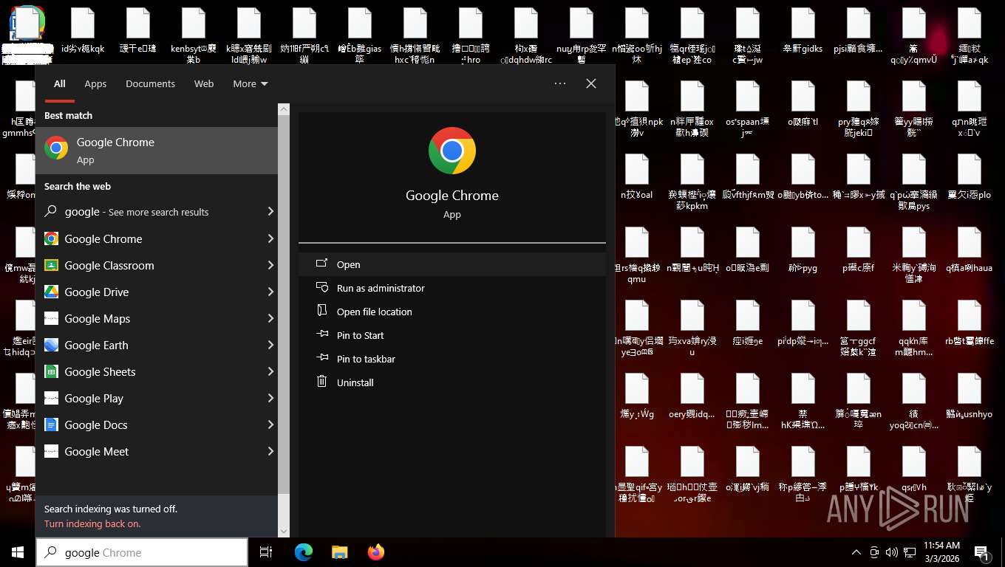Expand arrow next to Google Meet

(270, 452)
